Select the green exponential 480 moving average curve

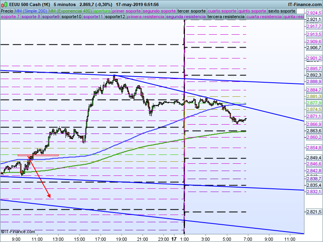(x=124, y=152)
